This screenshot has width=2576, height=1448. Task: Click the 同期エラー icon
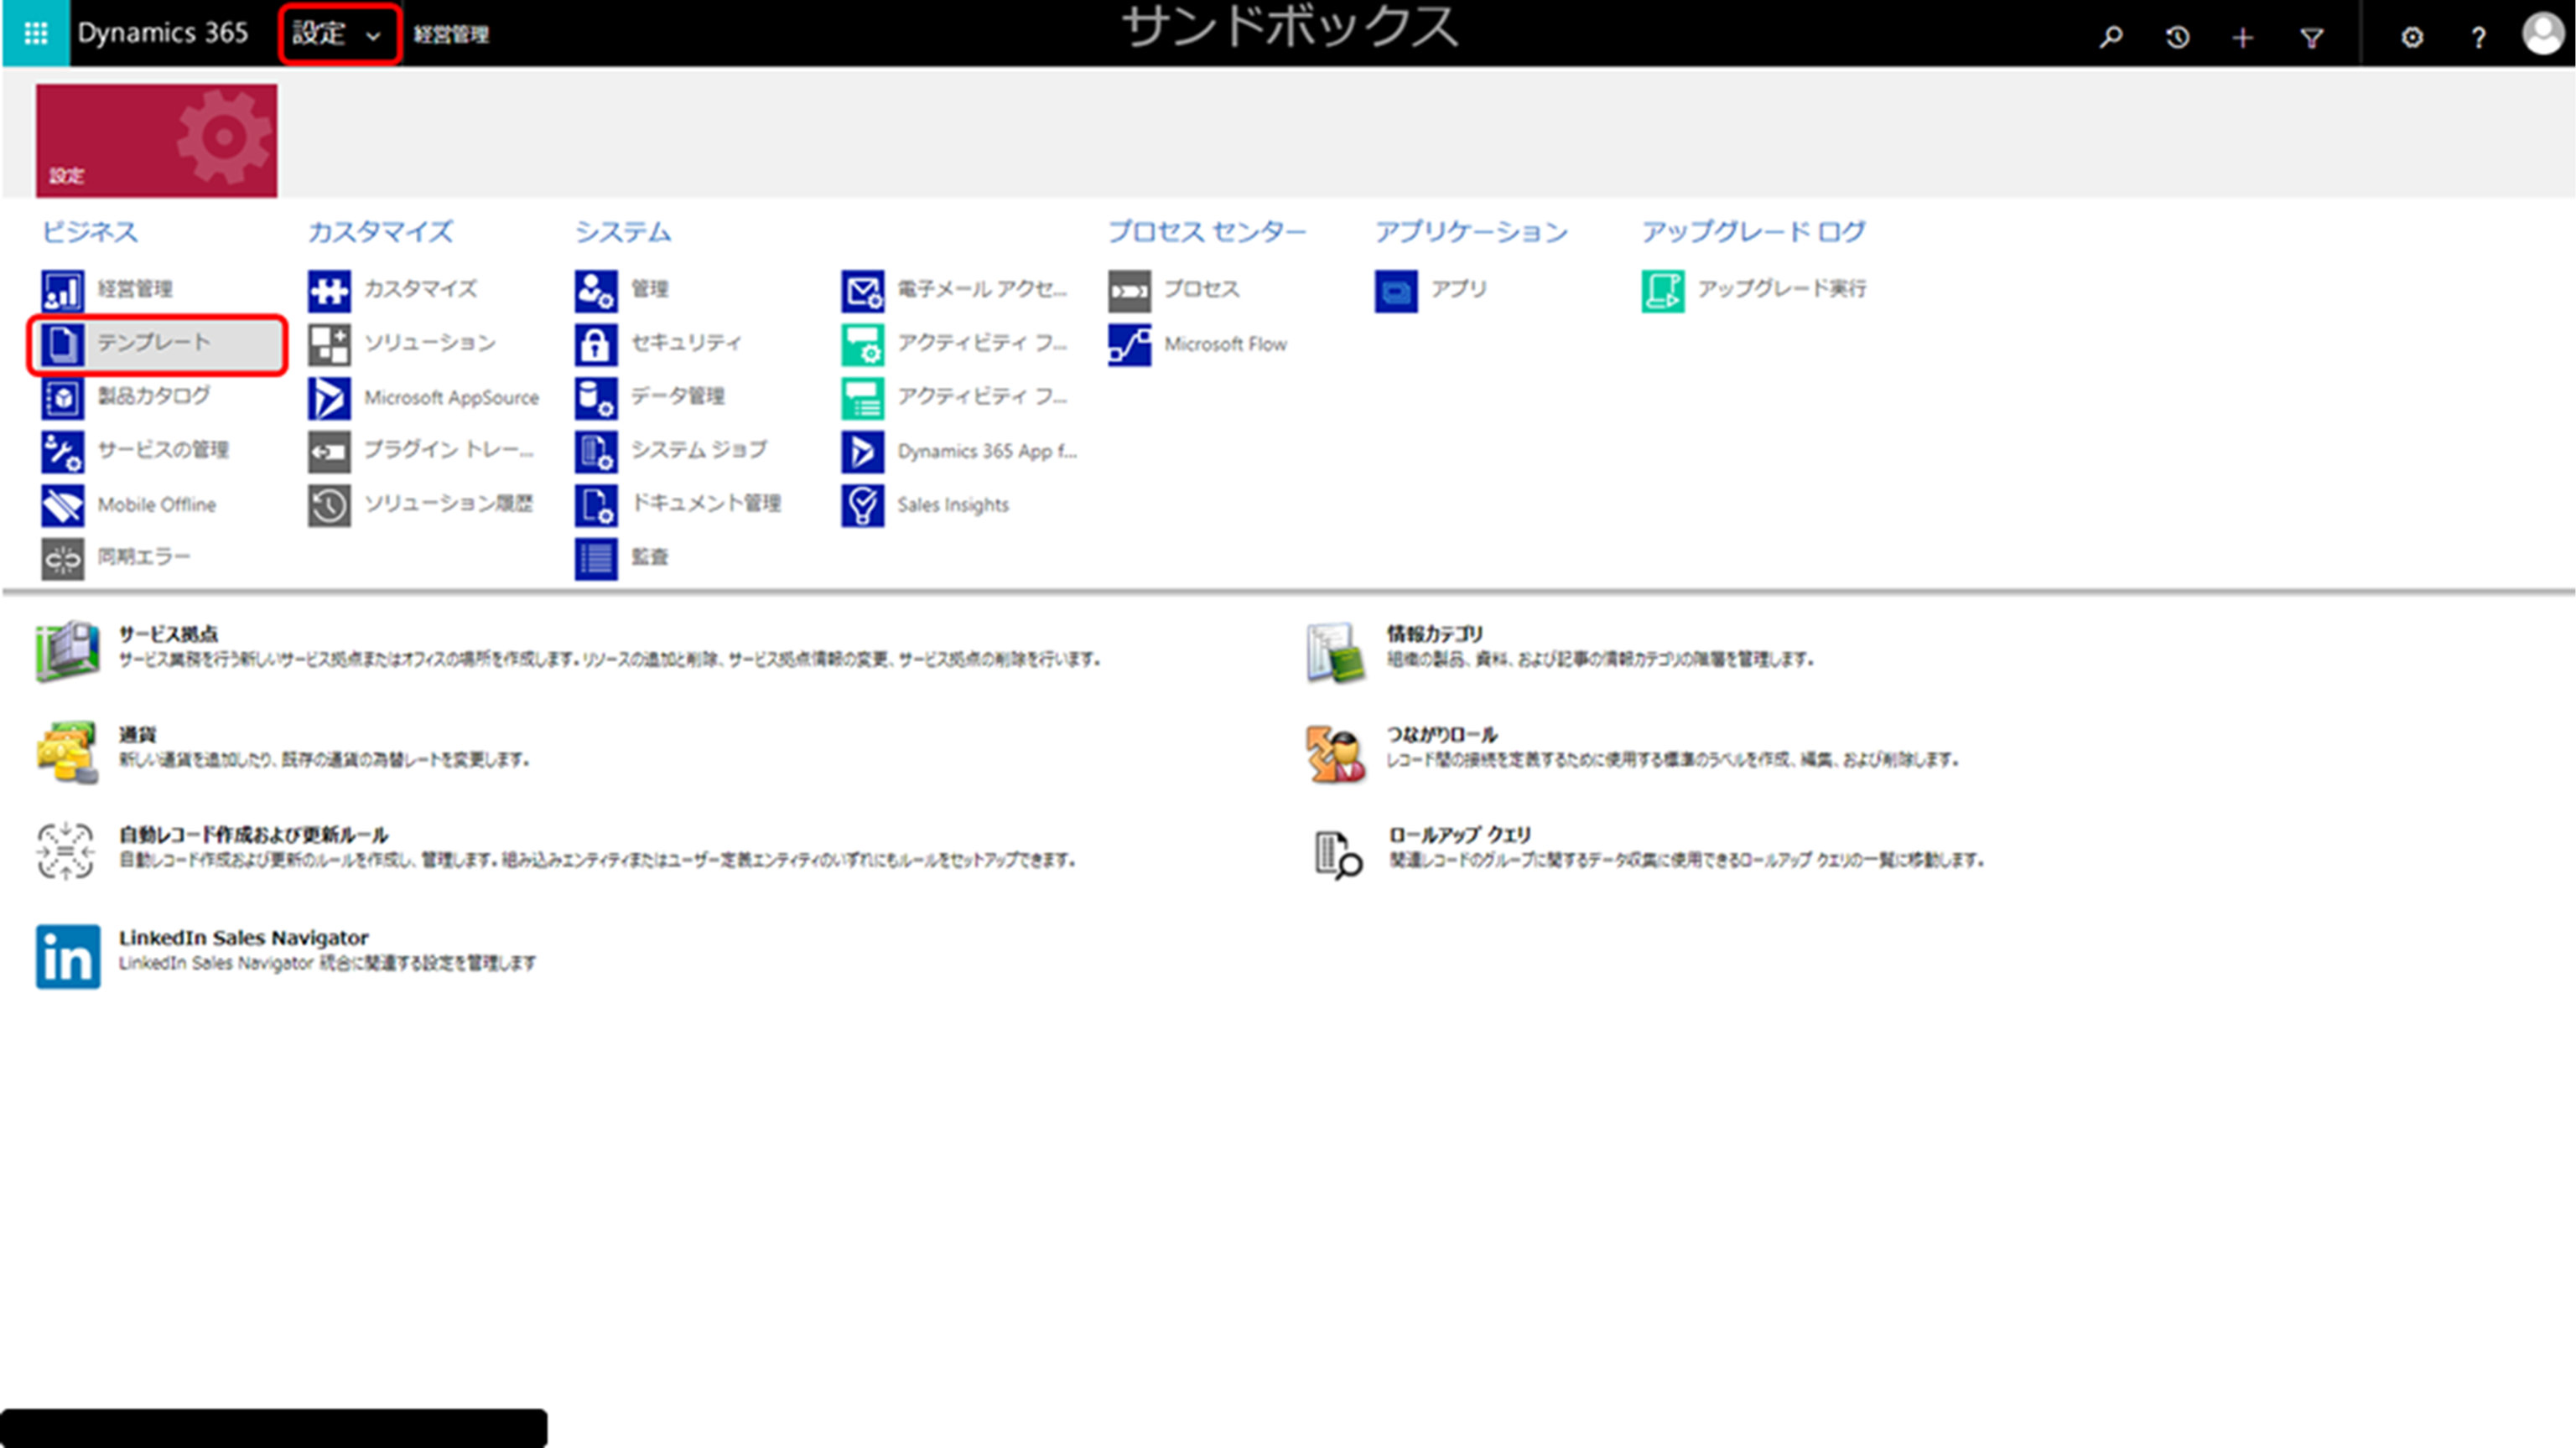click(62, 559)
